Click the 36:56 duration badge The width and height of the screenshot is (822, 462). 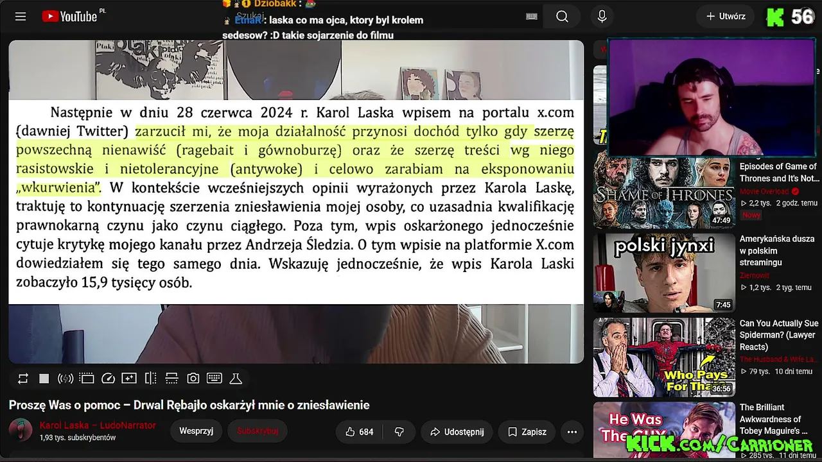[x=721, y=389]
